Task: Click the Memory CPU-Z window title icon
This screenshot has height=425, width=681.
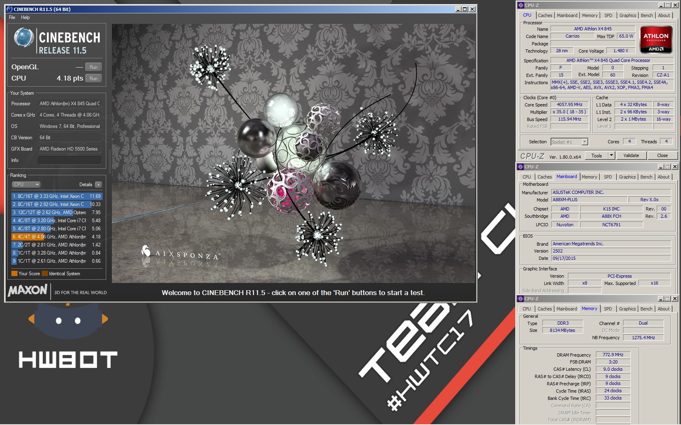Action: [521, 299]
